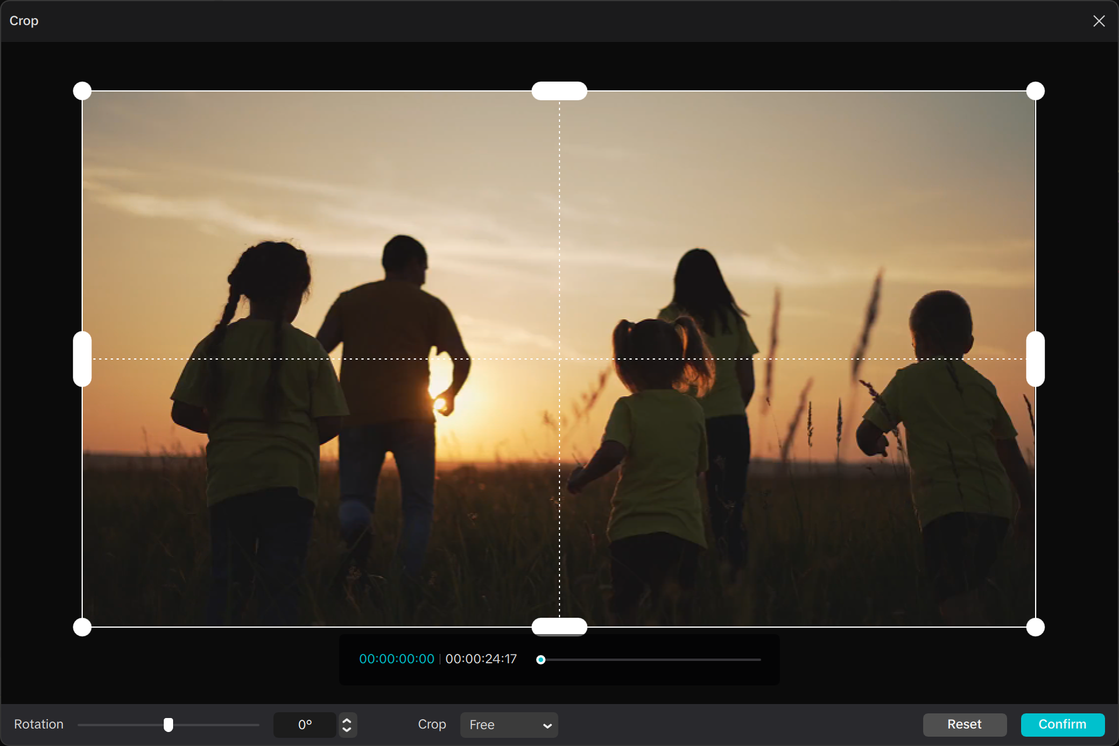
Task: Click the rotation stepper up arrow
Action: pos(346,720)
